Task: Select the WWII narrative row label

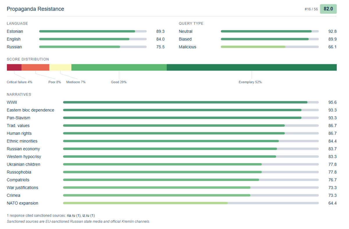Action: [x=12, y=102]
